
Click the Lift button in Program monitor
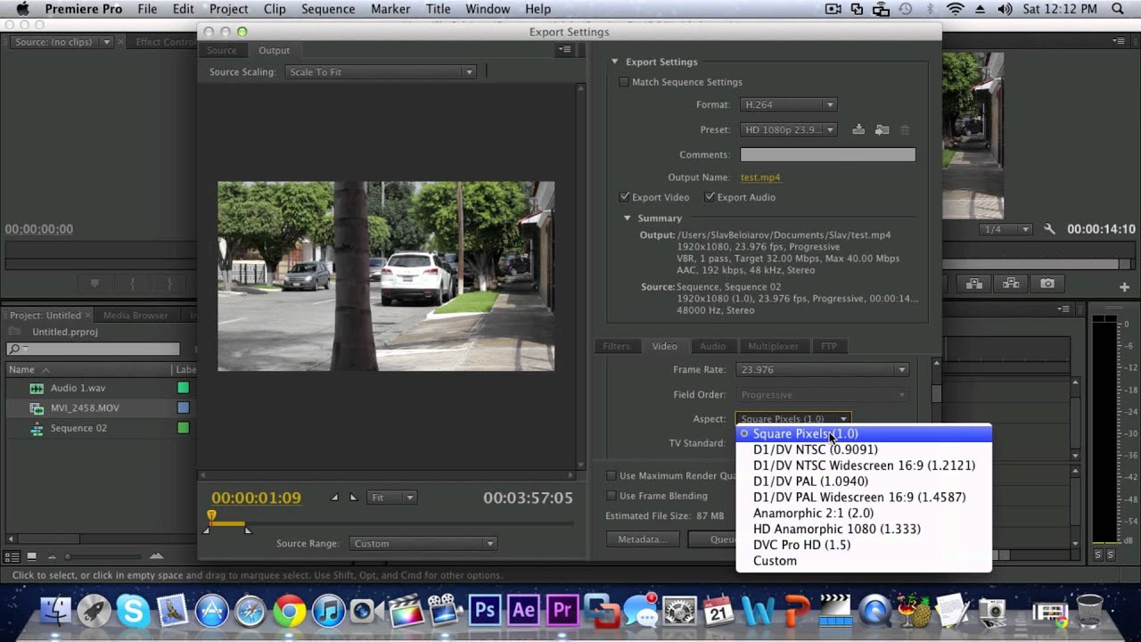tap(974, 284)
